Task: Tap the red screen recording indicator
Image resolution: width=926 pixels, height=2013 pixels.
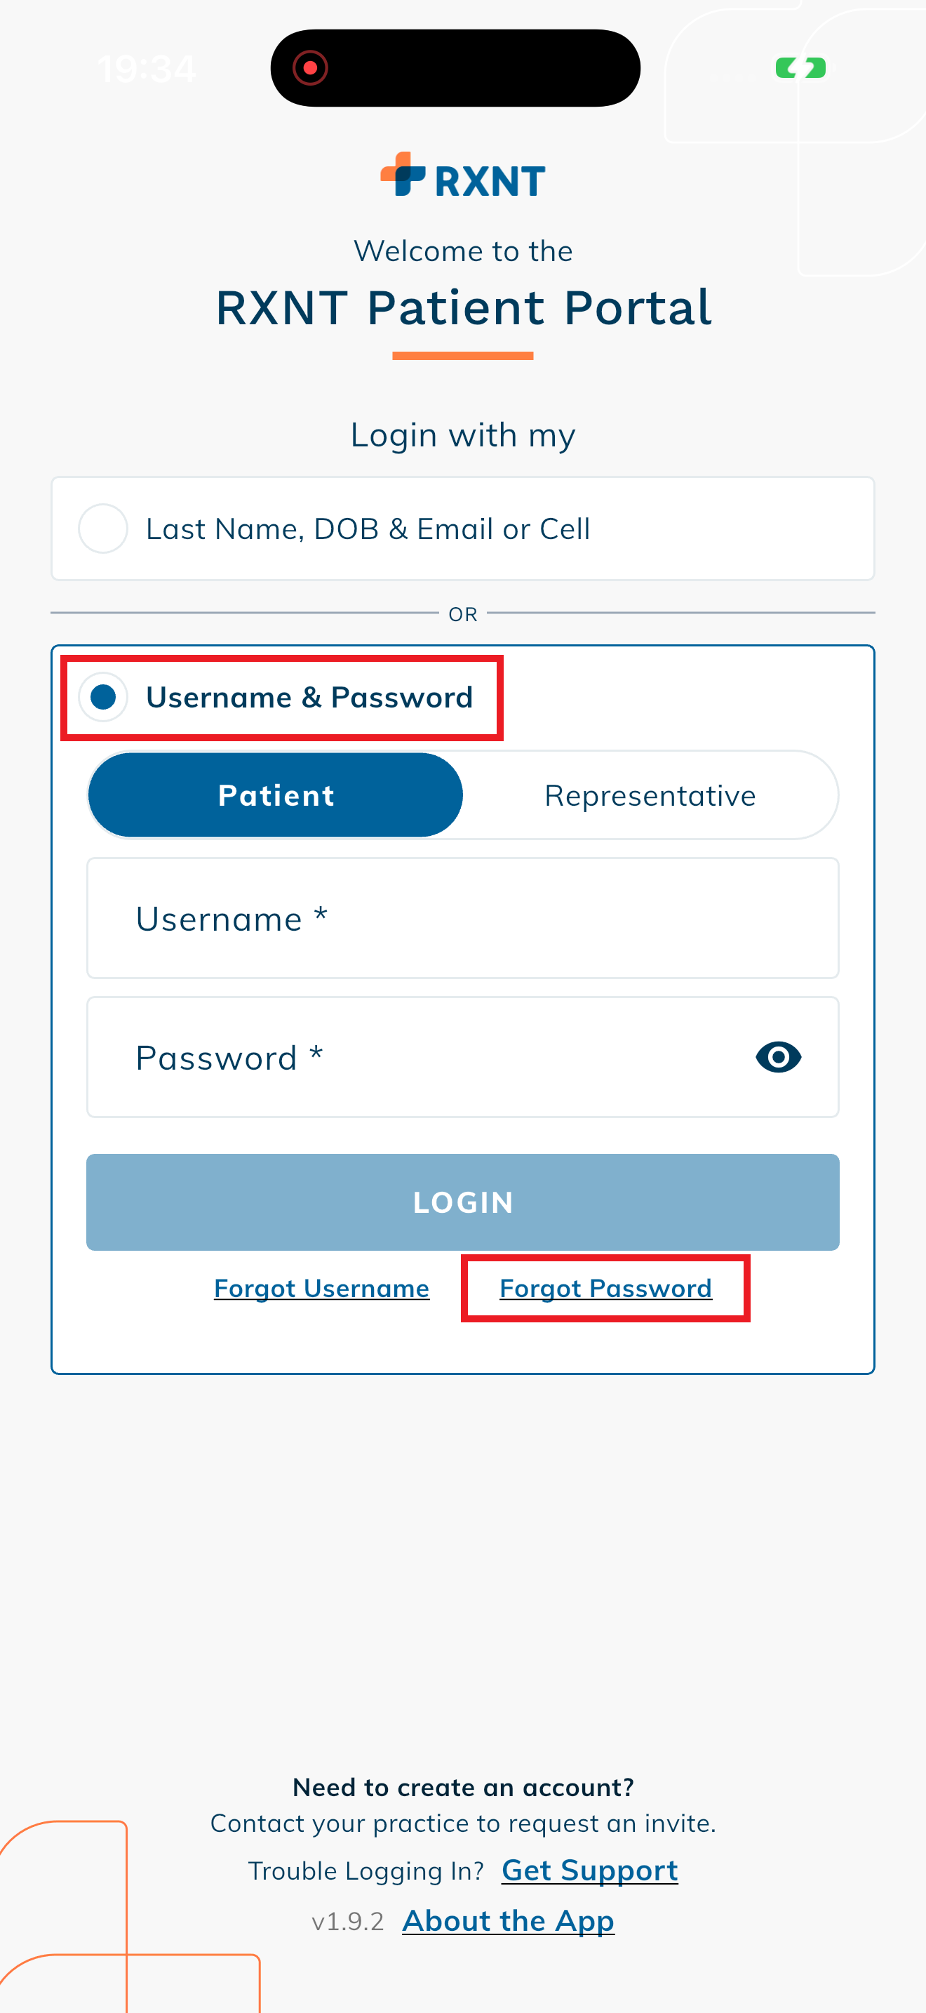Action: pos(310,68)
